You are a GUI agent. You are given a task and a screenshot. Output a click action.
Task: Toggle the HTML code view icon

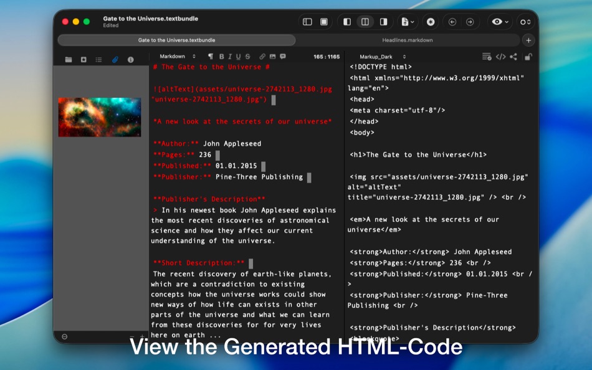click(500, 57)
